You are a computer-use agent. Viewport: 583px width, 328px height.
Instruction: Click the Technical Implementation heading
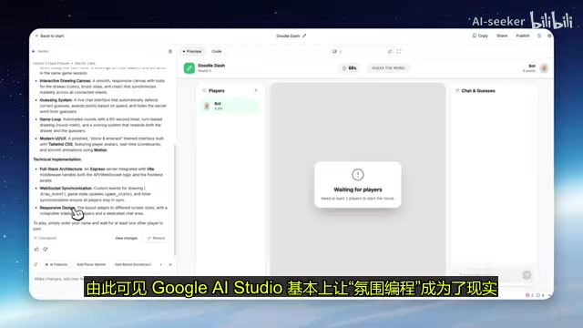57,159
